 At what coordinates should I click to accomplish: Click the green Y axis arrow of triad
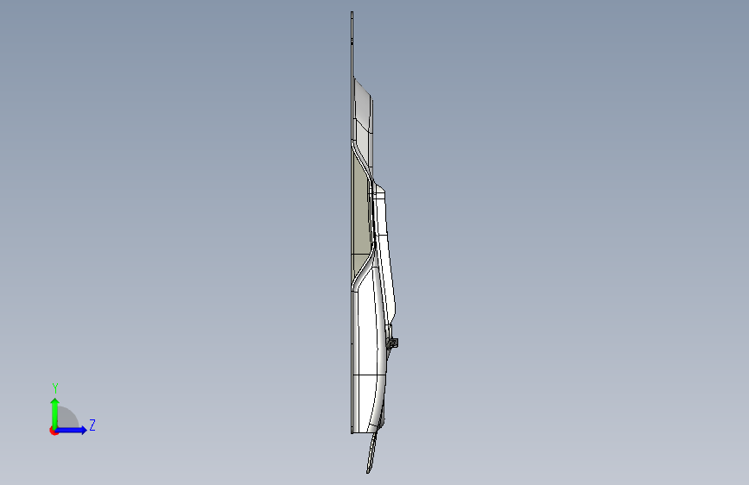pyautogui.click(x=55, y=413)
